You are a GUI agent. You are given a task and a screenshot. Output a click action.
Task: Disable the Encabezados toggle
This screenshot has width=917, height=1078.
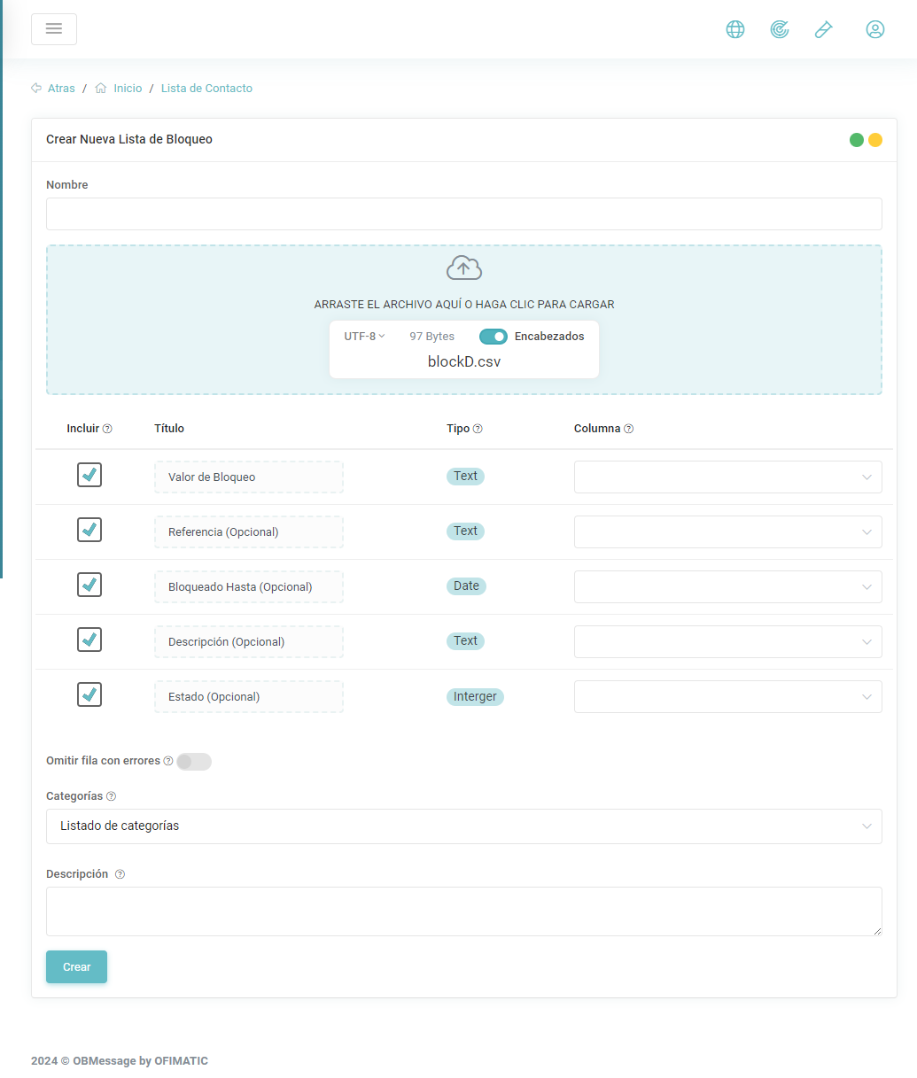[x=493, y=337]
